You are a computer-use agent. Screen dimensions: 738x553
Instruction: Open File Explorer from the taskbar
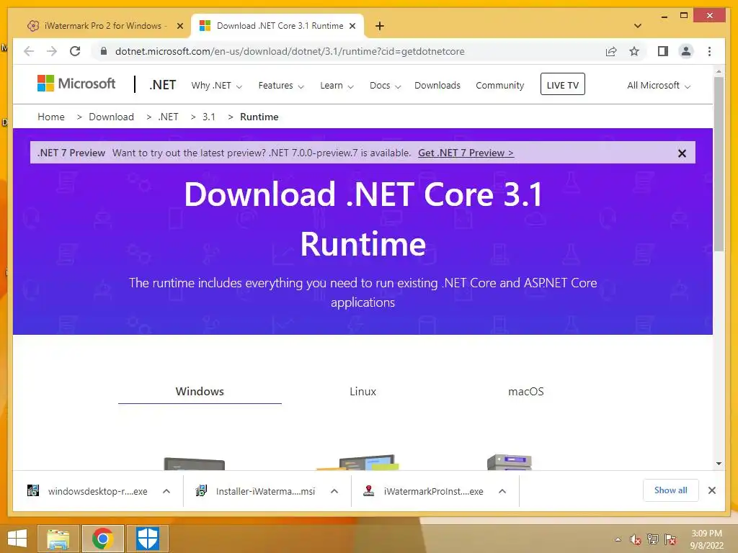coord(58,539)
